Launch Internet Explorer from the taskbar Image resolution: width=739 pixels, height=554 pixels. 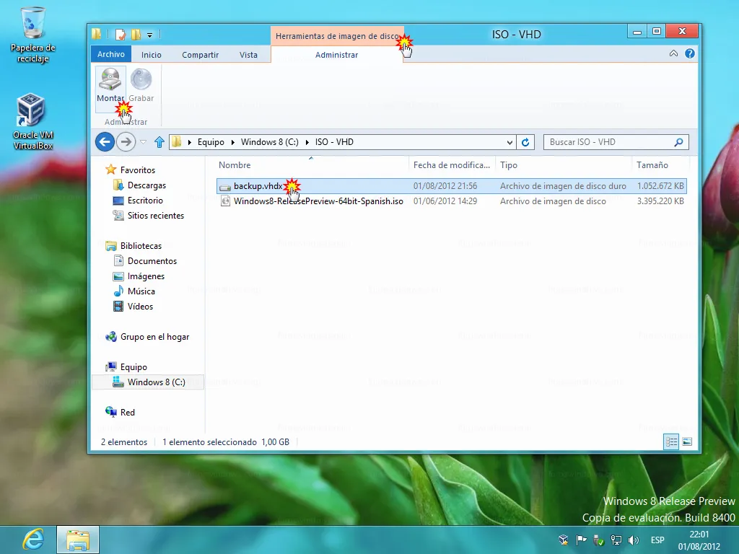pos(33,540)
